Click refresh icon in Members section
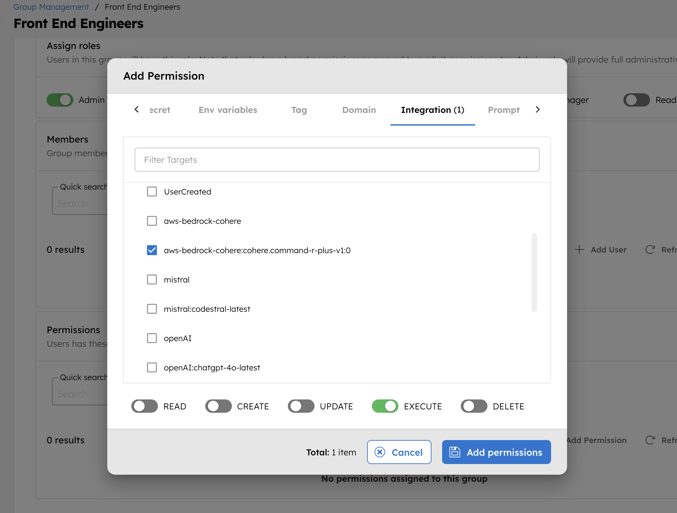Image resolution: width=677 pixels, height=513 pixels. (x=650, y=250)
